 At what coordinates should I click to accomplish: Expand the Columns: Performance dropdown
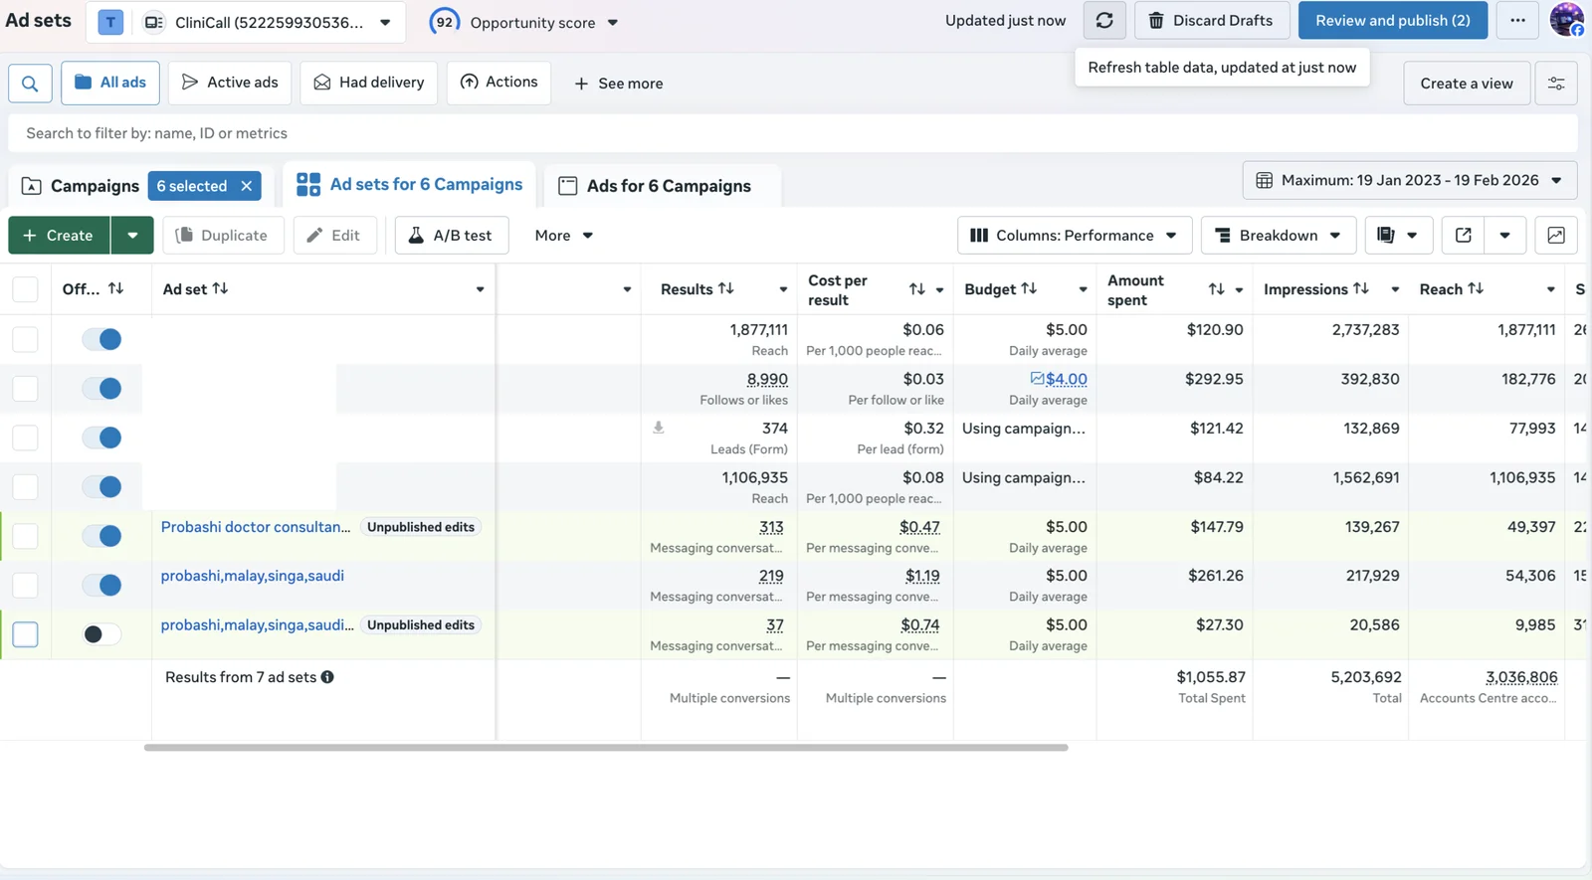point(1074,236)
